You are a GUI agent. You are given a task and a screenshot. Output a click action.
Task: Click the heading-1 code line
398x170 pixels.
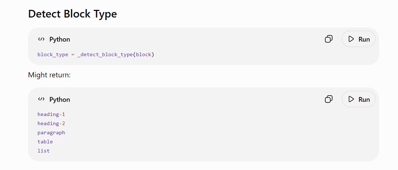(x=51, y=114)
